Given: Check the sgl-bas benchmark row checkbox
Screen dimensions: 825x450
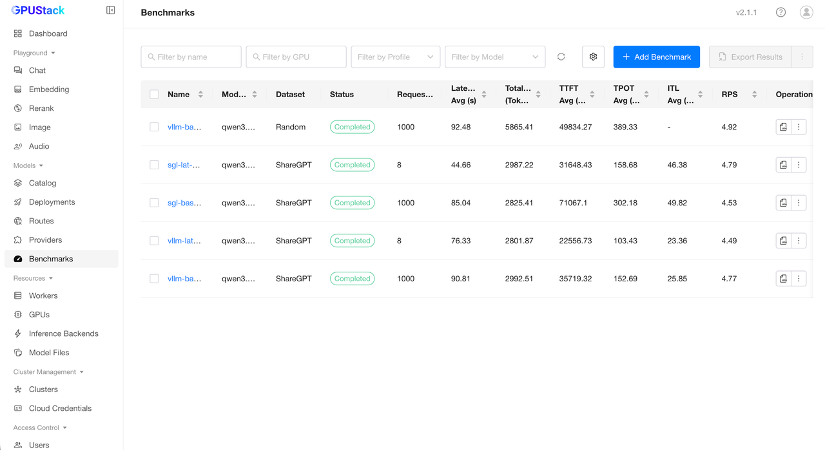Looking at the screenshot, I should coord(154,203).
